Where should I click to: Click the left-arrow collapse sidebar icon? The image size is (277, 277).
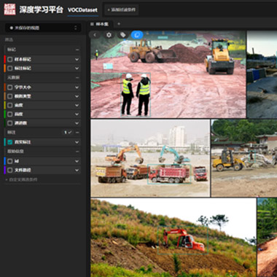95,35
